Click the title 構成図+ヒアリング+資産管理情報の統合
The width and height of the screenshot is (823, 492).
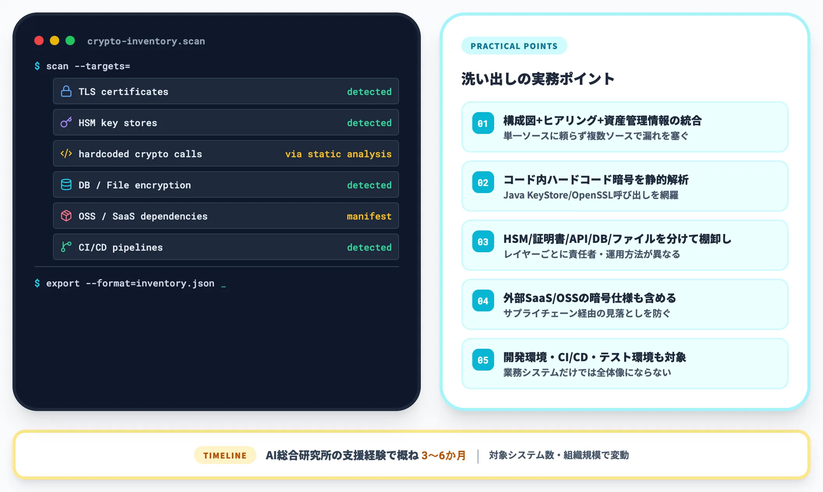pyautogui.click(x=602, y=121)
